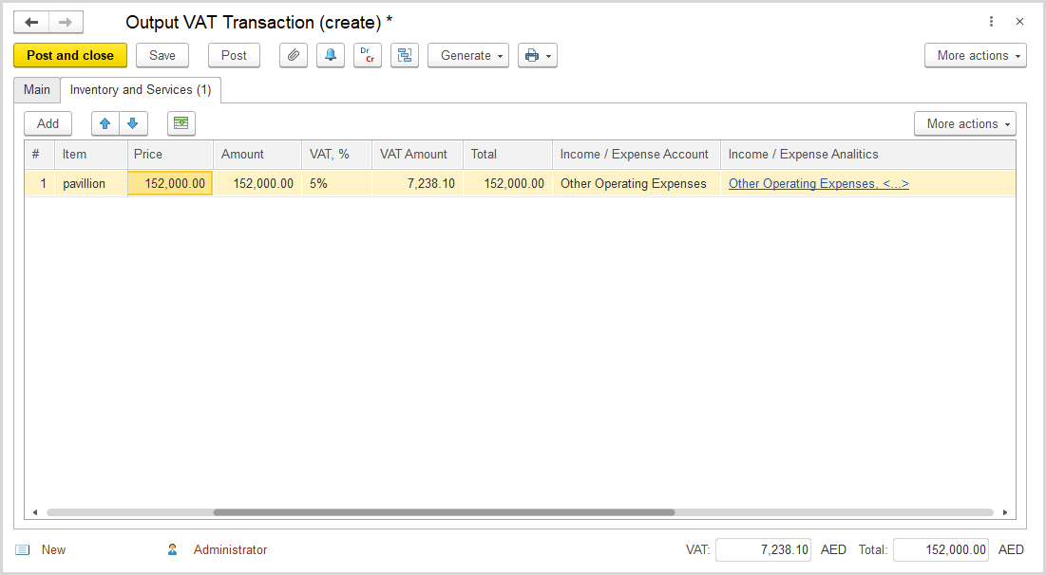Click the row number 1 cell

tap(40, 183)
